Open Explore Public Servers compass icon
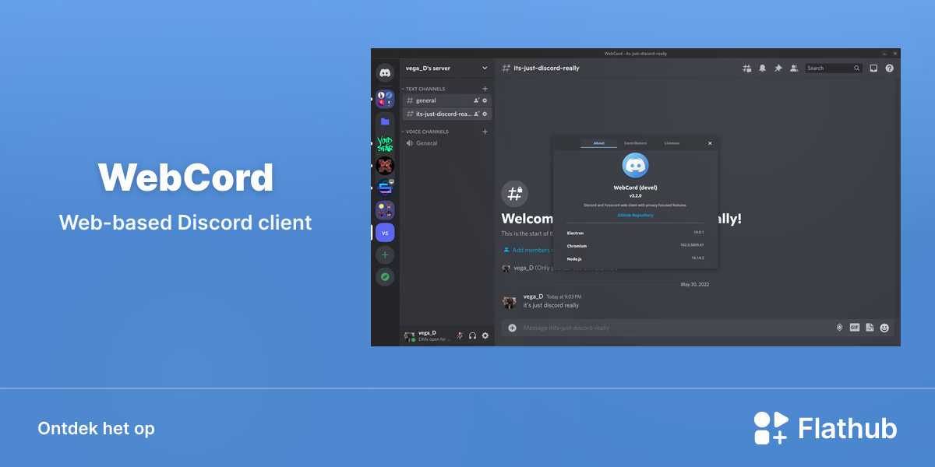Image resolution: width=935 pixels, height=467 pixels. pyautogui.click(x=385, y=276)
